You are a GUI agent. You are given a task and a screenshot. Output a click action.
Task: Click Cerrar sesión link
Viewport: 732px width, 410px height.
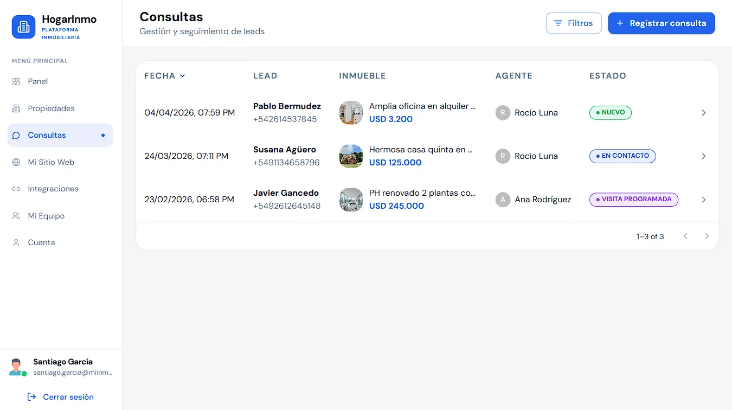click(x=61, y=397)
